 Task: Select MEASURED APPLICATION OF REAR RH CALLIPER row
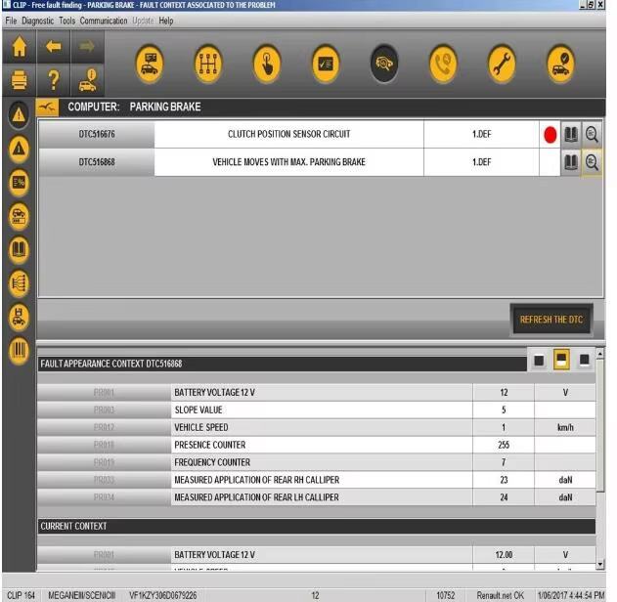[317, 480]
